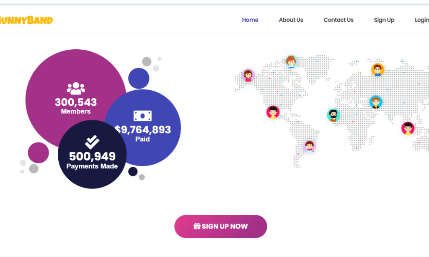Open the Home menu item
Viewport: 429px width, 257px height.
click(x=250, y=20)
